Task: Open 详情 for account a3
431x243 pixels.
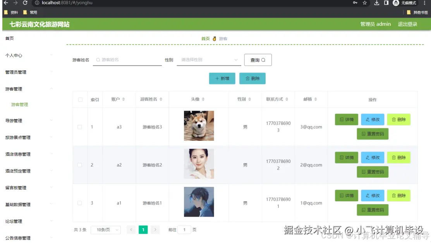Action: coord(346,120)
